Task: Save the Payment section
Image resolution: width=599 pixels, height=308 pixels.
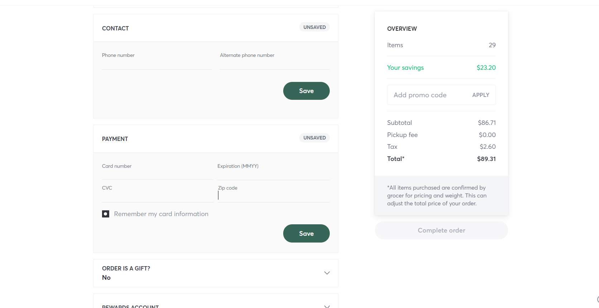Action: click(306, 234)
